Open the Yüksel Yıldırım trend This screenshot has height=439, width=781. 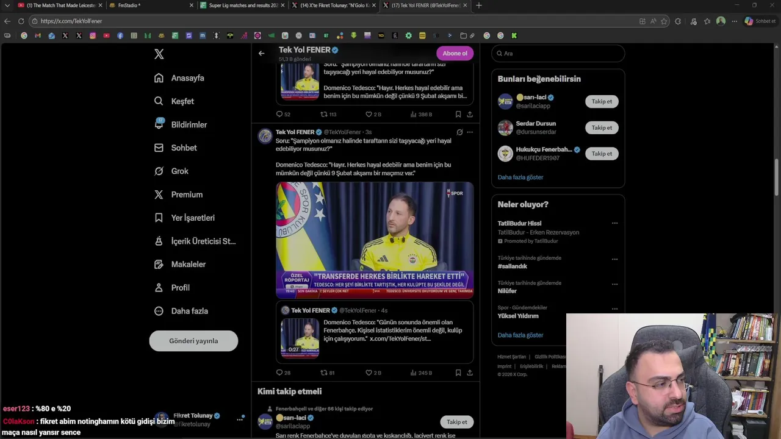[x=518, y=316]
